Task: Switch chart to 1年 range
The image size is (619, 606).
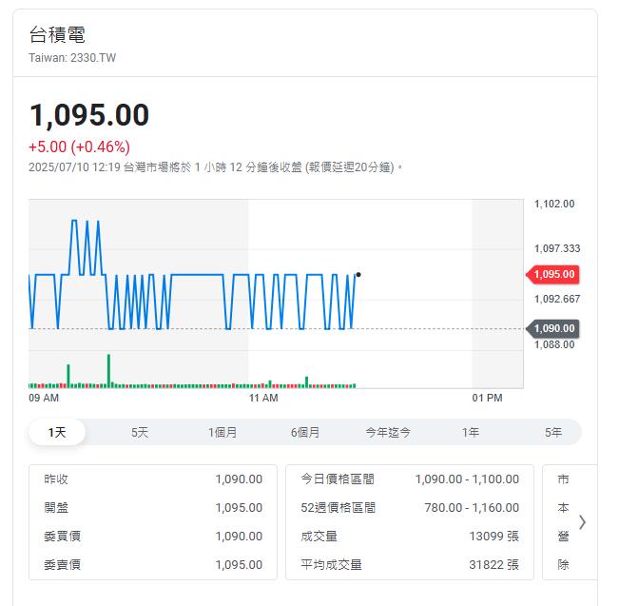Action: point(471,432)
